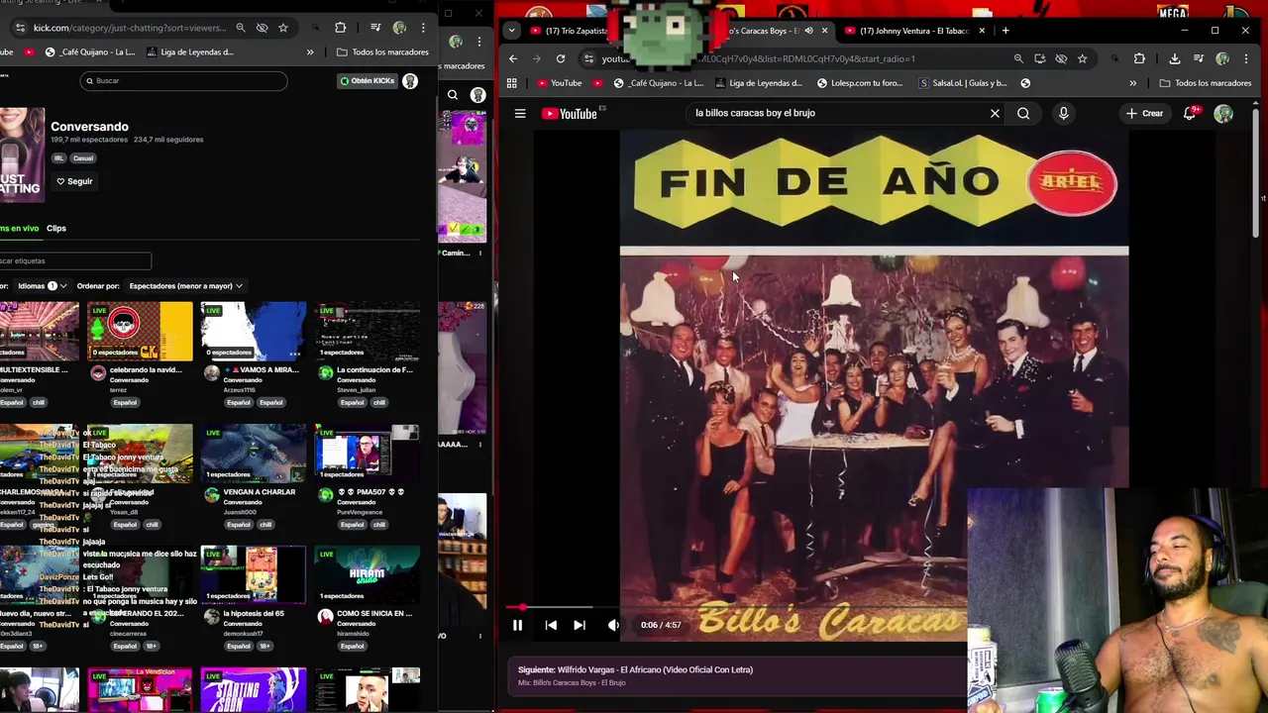Click the YouTube logo home link
1268x713 pixels.
coord(570,114)
